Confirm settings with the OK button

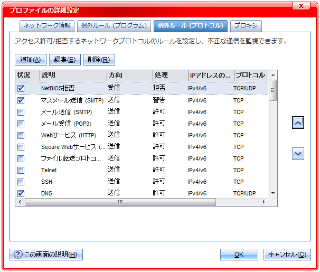point(239,255)
